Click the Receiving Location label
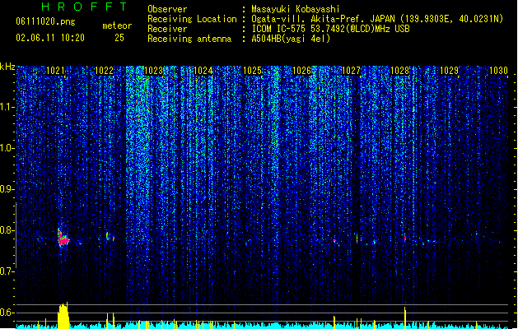Viewport: 518px width, 329px height. pos(192,19)
